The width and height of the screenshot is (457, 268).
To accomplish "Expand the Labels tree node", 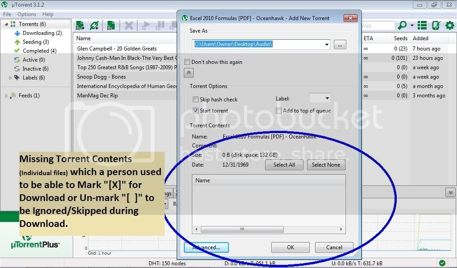I will pos(11,78).
